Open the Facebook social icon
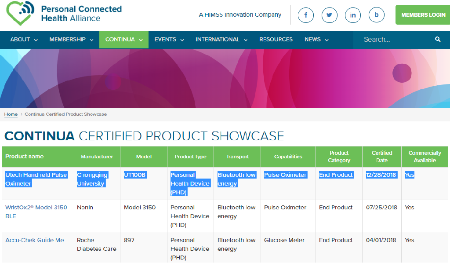450x263 pixels. click(306, 15)
